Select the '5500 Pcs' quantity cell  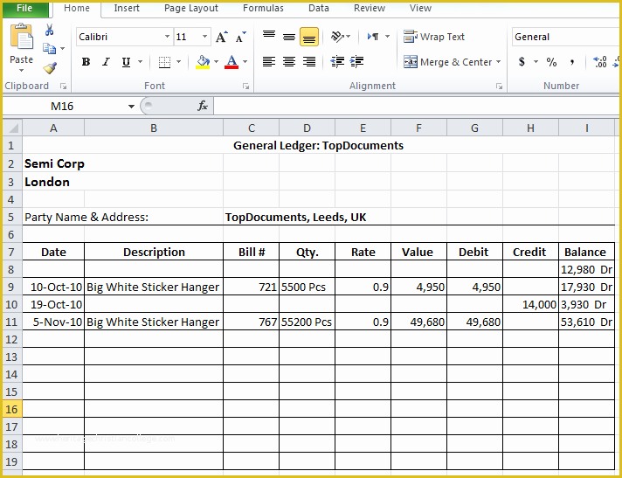coord(307,287)
